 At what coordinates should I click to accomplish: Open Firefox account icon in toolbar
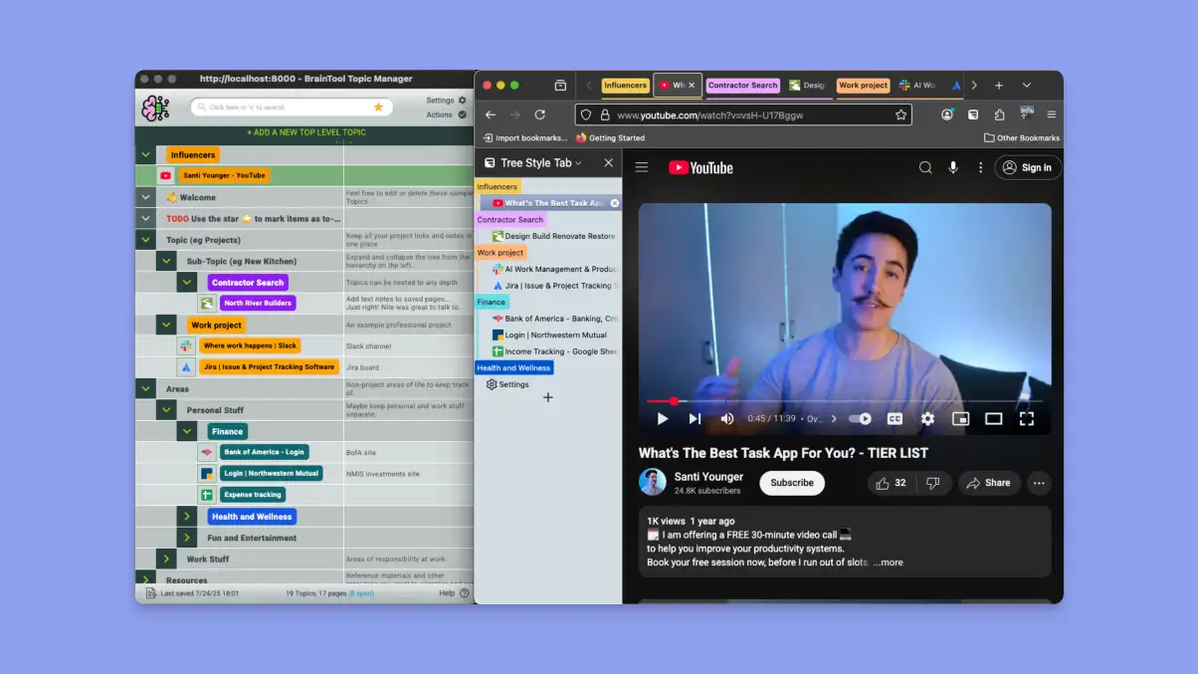pyautogui.click(x=947, y=114)
